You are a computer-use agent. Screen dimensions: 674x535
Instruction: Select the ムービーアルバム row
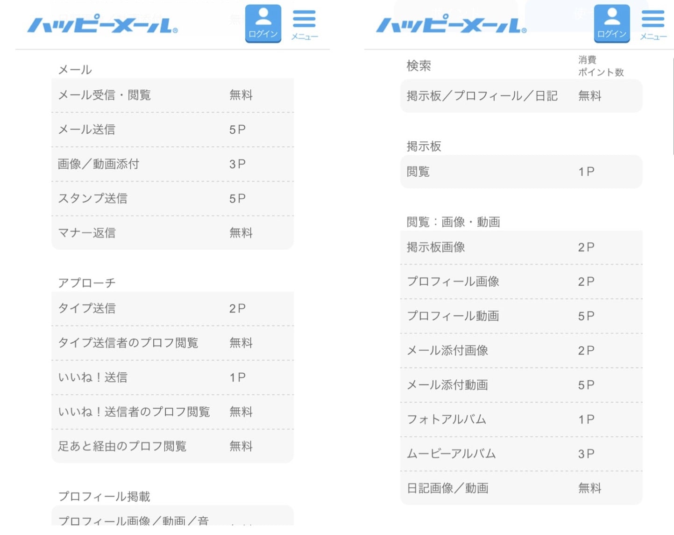point(521,454)
